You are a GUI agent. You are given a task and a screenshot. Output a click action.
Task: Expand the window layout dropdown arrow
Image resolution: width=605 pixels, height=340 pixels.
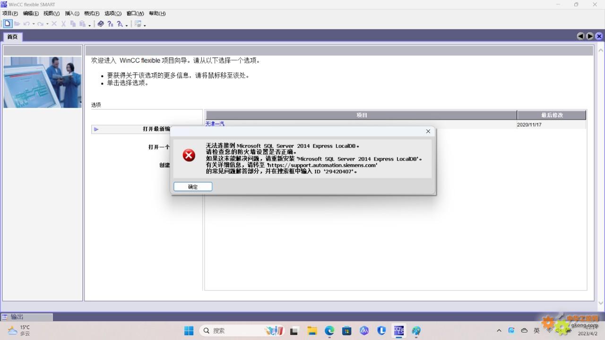coord(145,25)
